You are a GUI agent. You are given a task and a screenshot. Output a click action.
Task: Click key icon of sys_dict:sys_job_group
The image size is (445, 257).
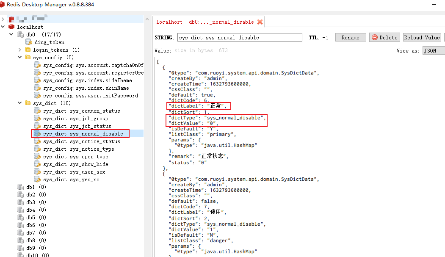point(37,118)
